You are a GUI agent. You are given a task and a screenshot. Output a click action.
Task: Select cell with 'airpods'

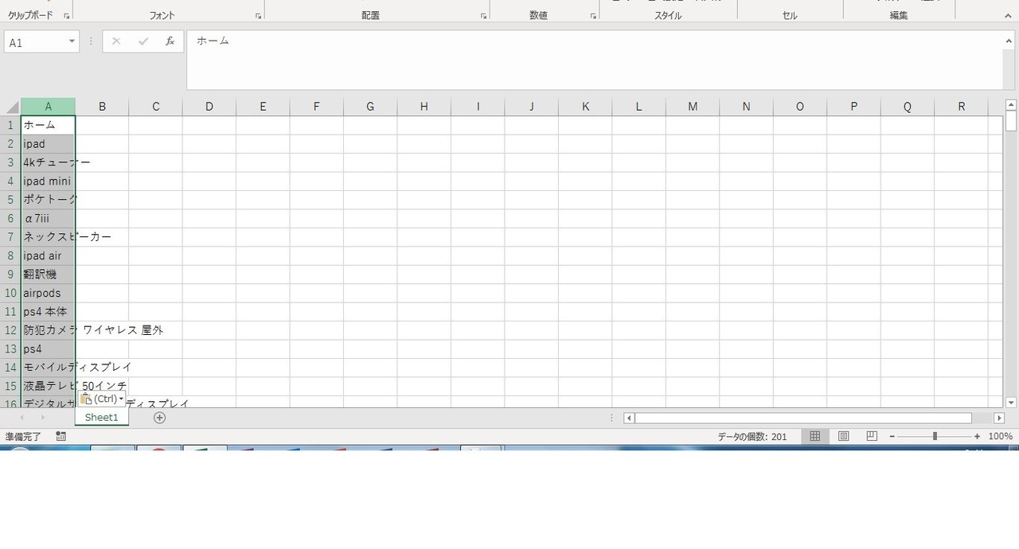[x=48, y=293]
